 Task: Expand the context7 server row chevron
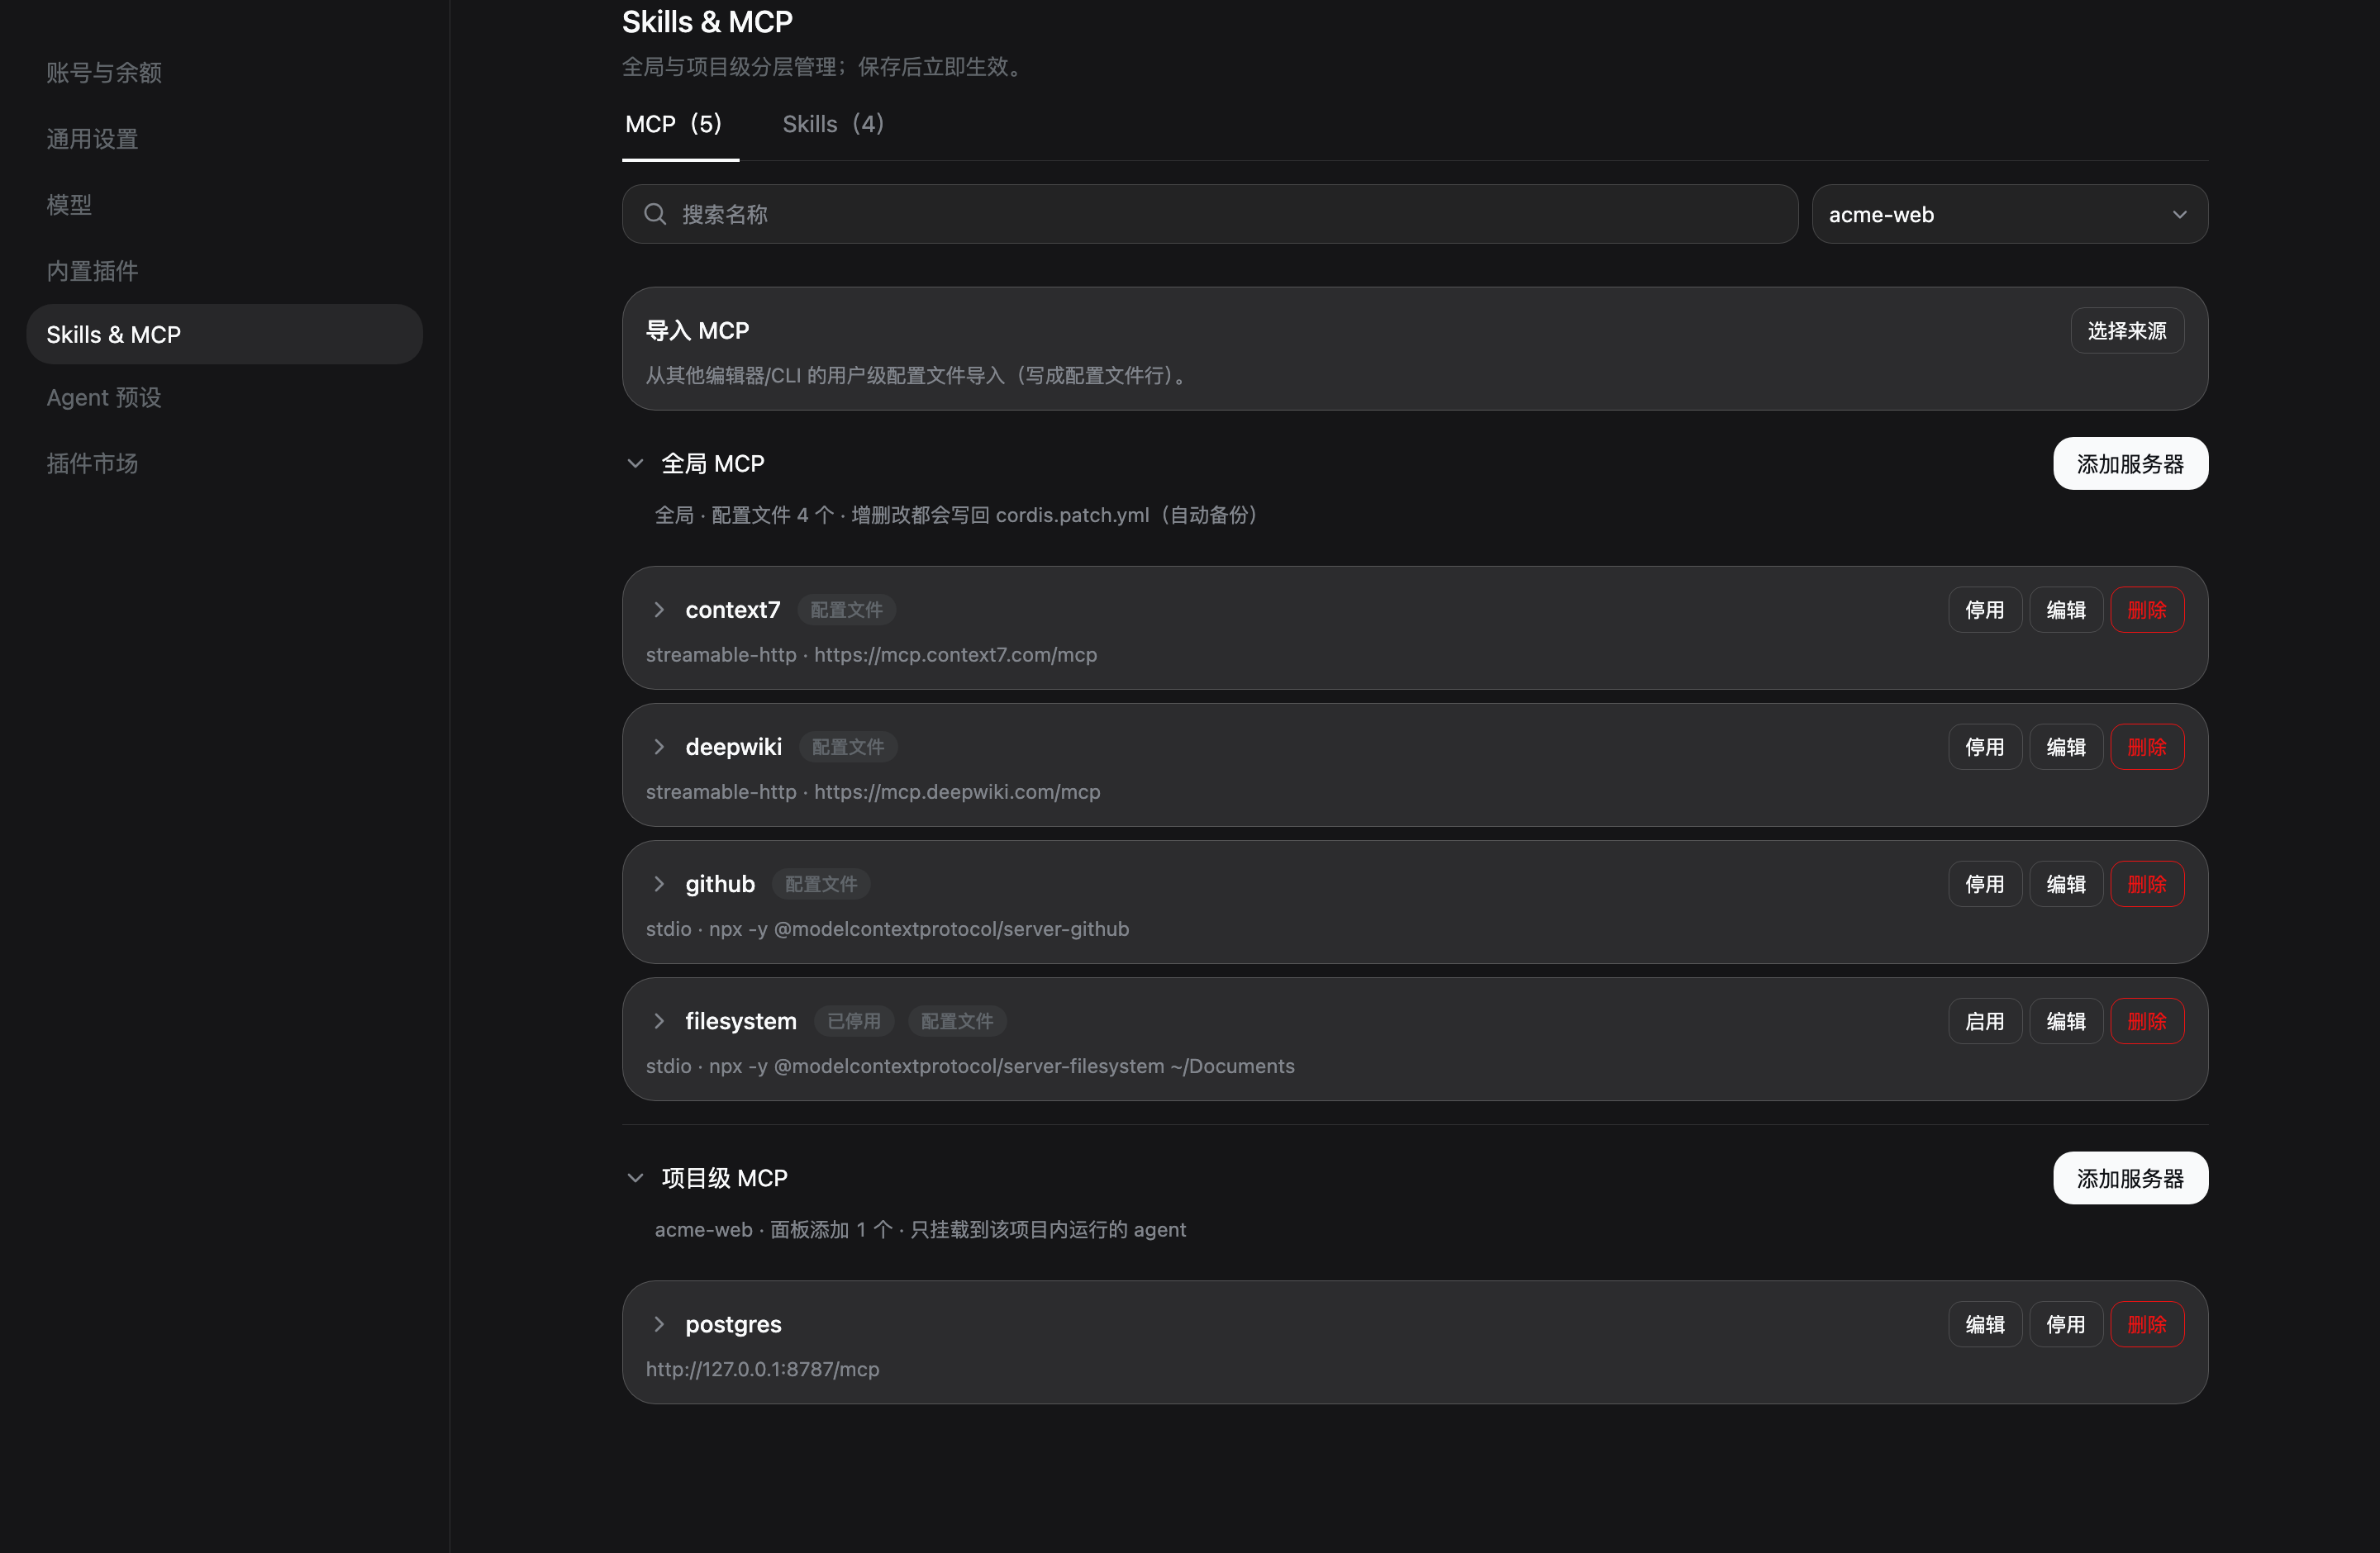tap(659, 610)
